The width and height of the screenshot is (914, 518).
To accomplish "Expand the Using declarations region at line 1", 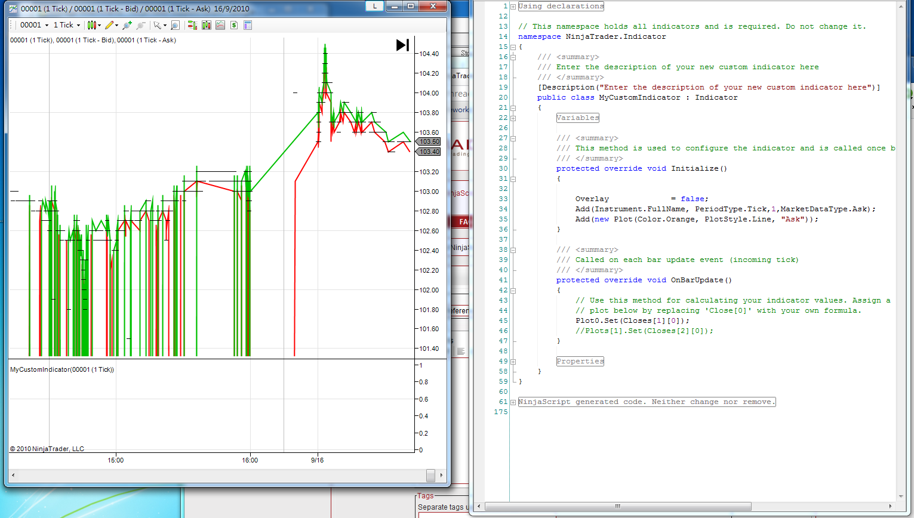I will (513, 7).
